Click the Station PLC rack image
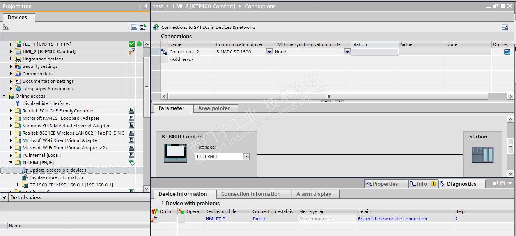 coord(483,154)
